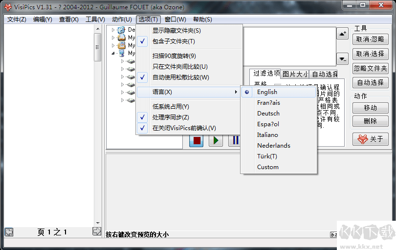Choose Custom language entry
The height and width of the screenshot is (250, 396).
(279, 167)
